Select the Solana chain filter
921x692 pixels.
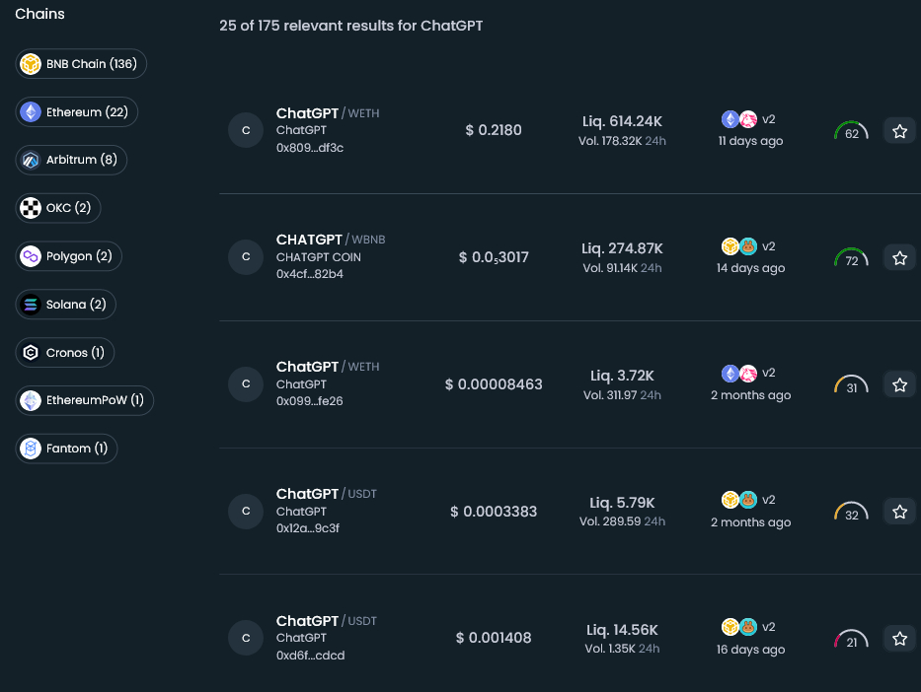coord(66,305)
